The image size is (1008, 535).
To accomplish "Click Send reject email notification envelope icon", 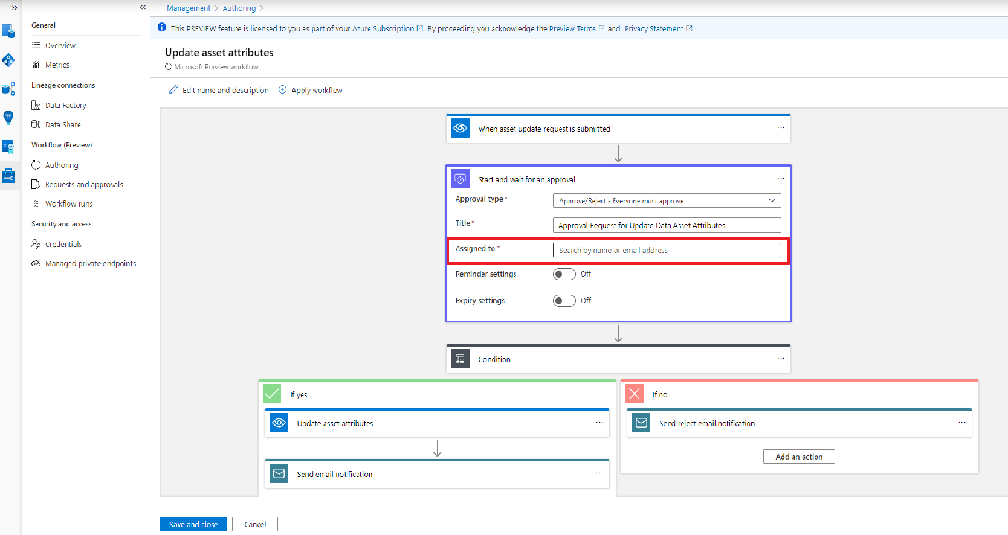I will [x=641, y=423].
